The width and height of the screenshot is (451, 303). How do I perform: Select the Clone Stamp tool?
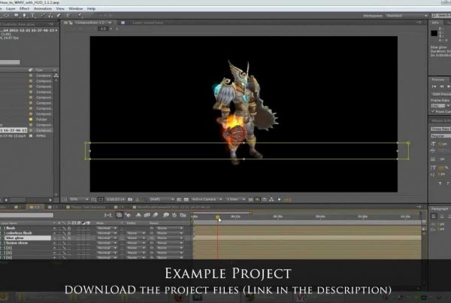pos(50,16)
